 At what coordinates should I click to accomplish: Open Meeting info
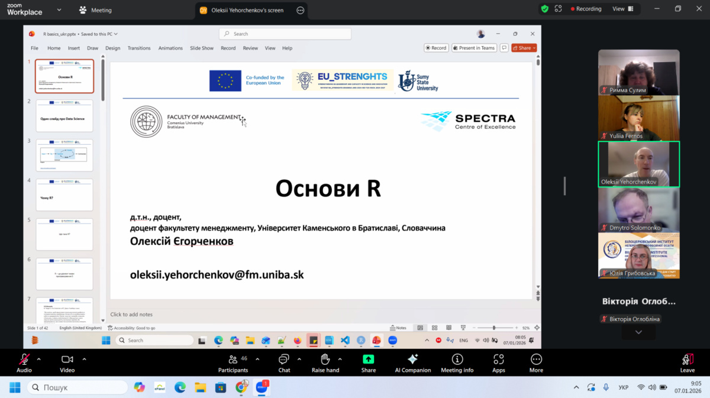point(457,360)
